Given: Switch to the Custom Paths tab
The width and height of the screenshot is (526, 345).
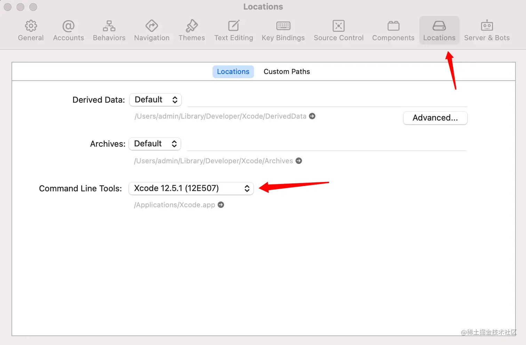Looking at the screenshot, I should coord(287,72).
